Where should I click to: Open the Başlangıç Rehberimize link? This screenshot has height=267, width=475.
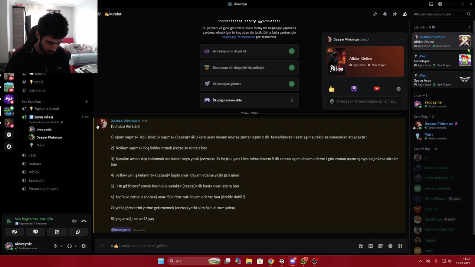238,37
